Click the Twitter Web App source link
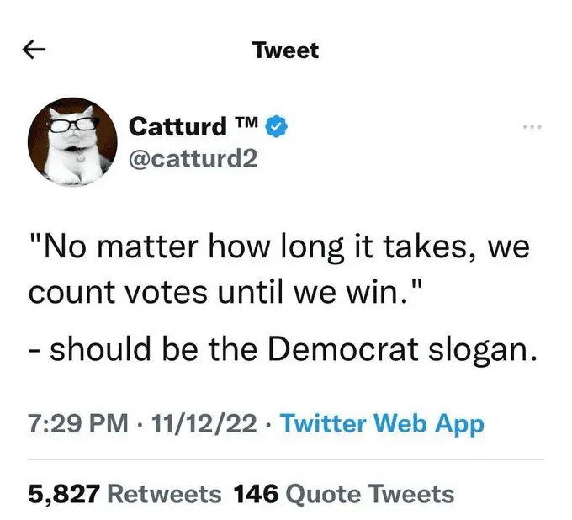 click(x=382, y=423)
